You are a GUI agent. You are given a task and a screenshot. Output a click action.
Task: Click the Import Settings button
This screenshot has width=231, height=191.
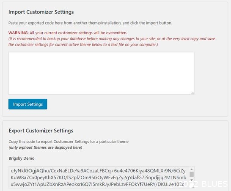tap(27, 104)
